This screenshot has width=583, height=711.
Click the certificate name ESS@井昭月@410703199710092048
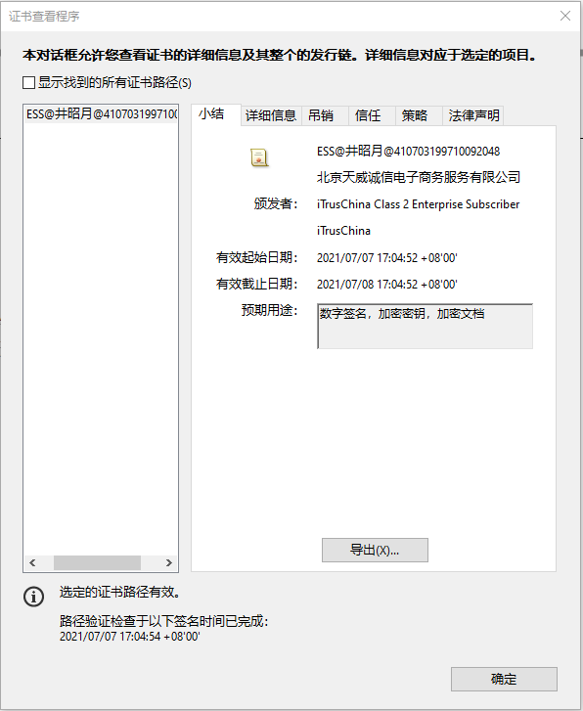(x=408, y=151)
